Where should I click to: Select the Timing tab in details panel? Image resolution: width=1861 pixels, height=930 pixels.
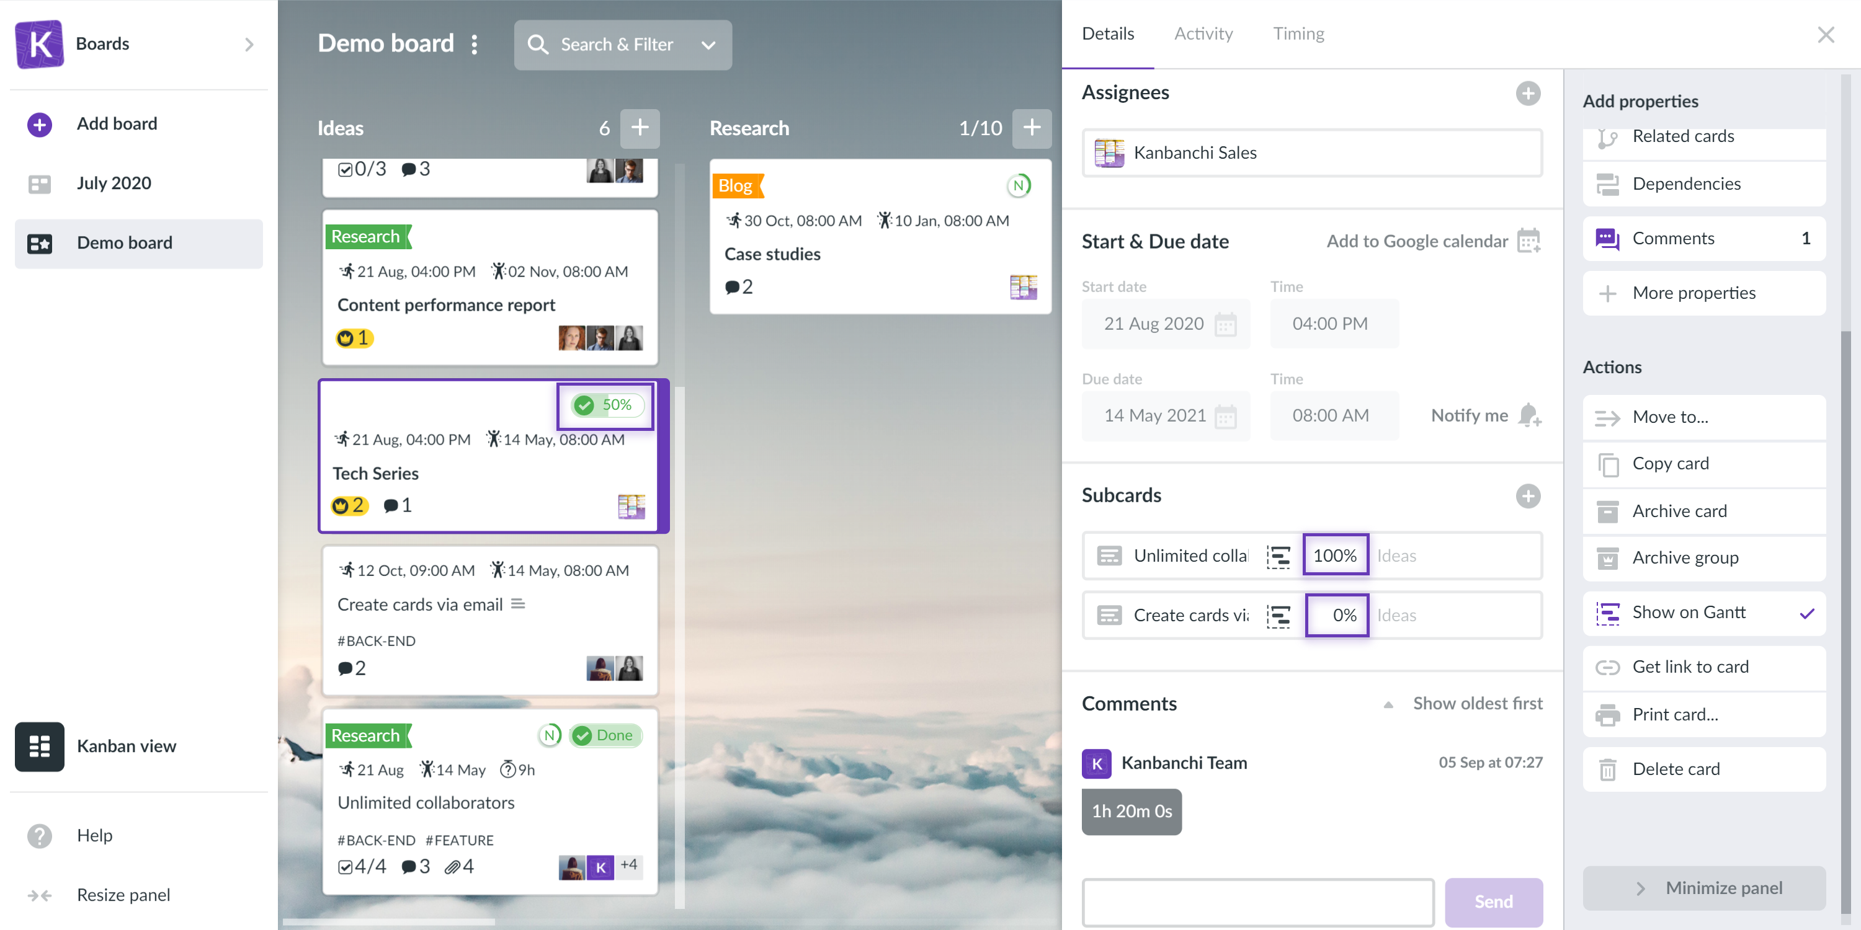coord(1297,33)
